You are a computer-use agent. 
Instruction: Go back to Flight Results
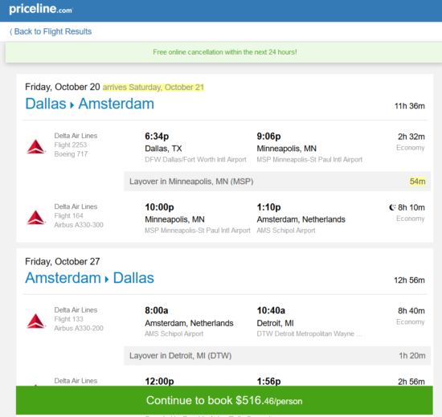51,31
